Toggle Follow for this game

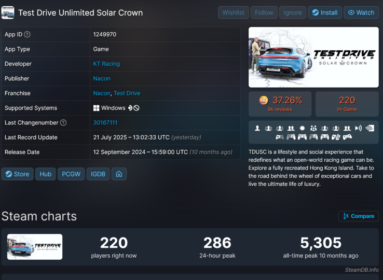(264, 12)
